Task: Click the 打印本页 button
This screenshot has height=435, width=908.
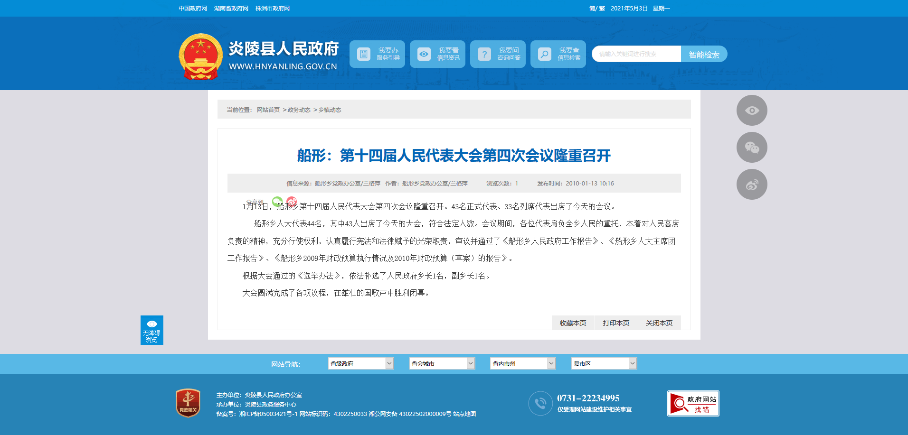Action: (x=616, y=323)
